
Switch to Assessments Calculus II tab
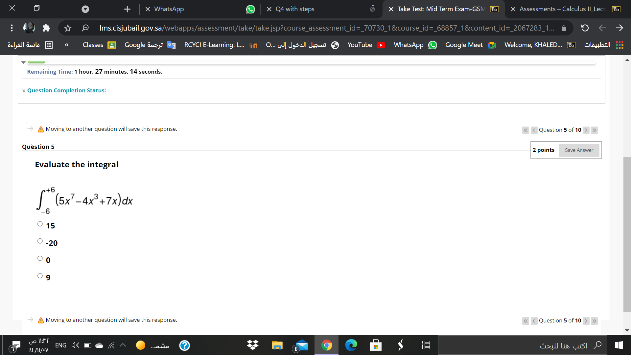tap(562, 9)
